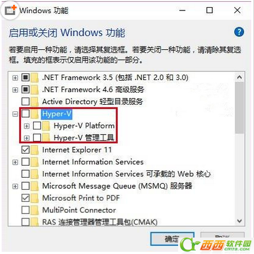Click the Microsoft Print to PDF folder icon

click(35, 198)
